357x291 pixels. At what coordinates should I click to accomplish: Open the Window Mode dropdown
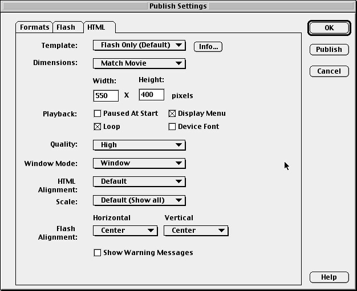coord(139,163)
